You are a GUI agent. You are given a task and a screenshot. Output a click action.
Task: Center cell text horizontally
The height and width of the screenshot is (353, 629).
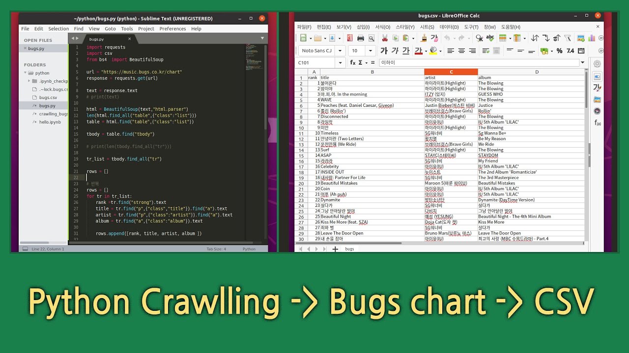tap(461, 50)
